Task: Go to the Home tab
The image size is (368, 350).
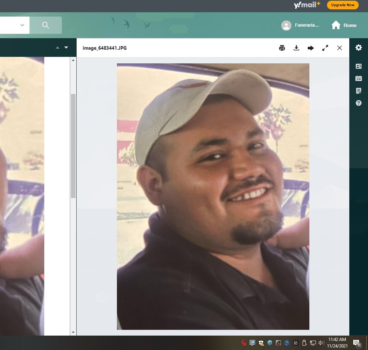Action: 344,25
